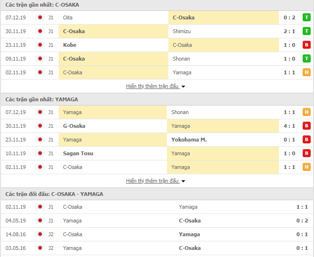Select the 'Các trận đối đầu: C-OSAKA - YAMAGA' header
The height and width of the screenshot is (257, 314).
click(54, 194)
